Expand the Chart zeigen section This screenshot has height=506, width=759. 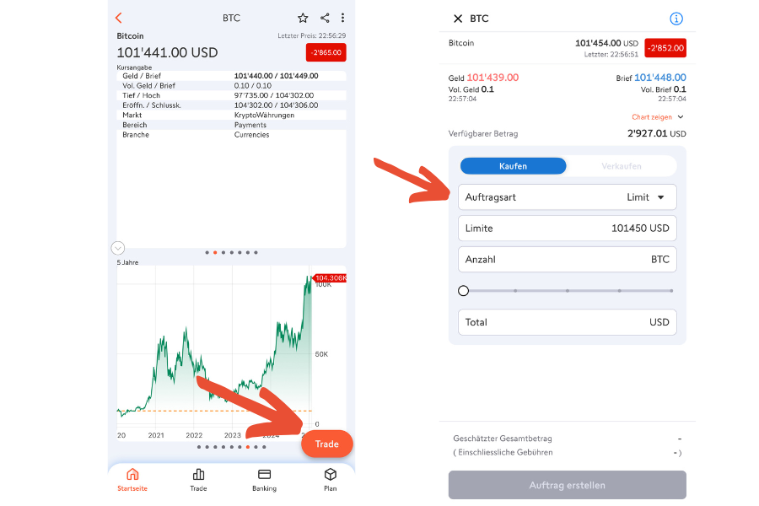click(657, 116)
